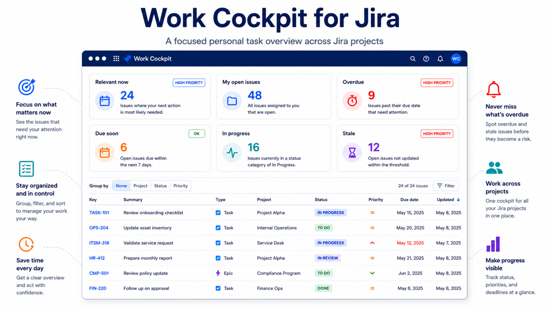Open search with the magnifier icon
This screenshot has width=550, height=309.
(x=413, y=59)
